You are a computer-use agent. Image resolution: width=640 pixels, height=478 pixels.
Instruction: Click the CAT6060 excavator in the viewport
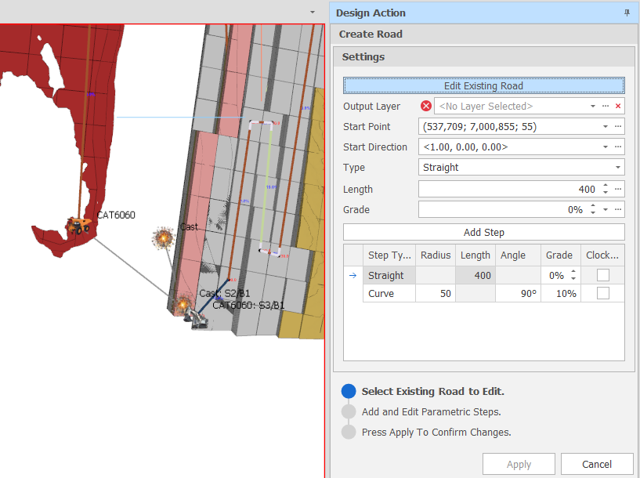point(78,226)
